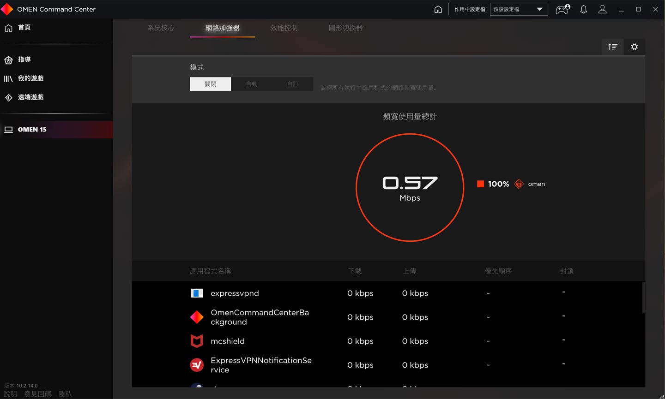Open Network Booster settings gear
The width and height of the screenshot is (665, 399).
point(635,47)
